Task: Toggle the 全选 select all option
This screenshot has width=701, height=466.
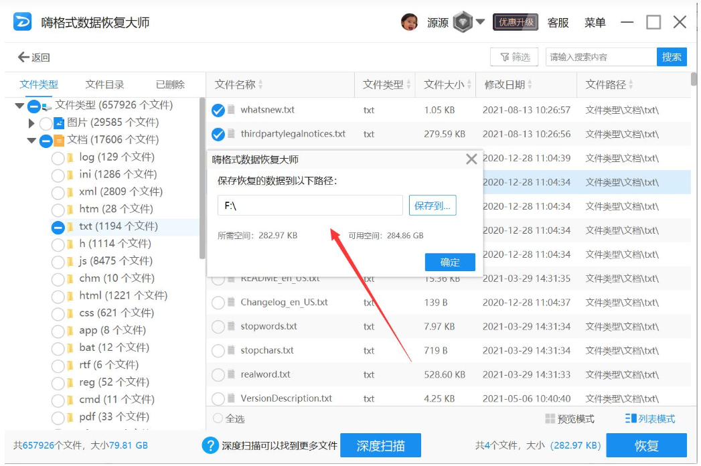Action: click(218, 418)
